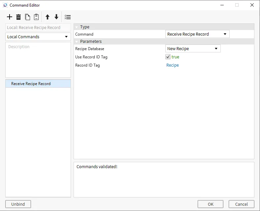
Task: Delete the selected command using trash icon
Action: 18,17
